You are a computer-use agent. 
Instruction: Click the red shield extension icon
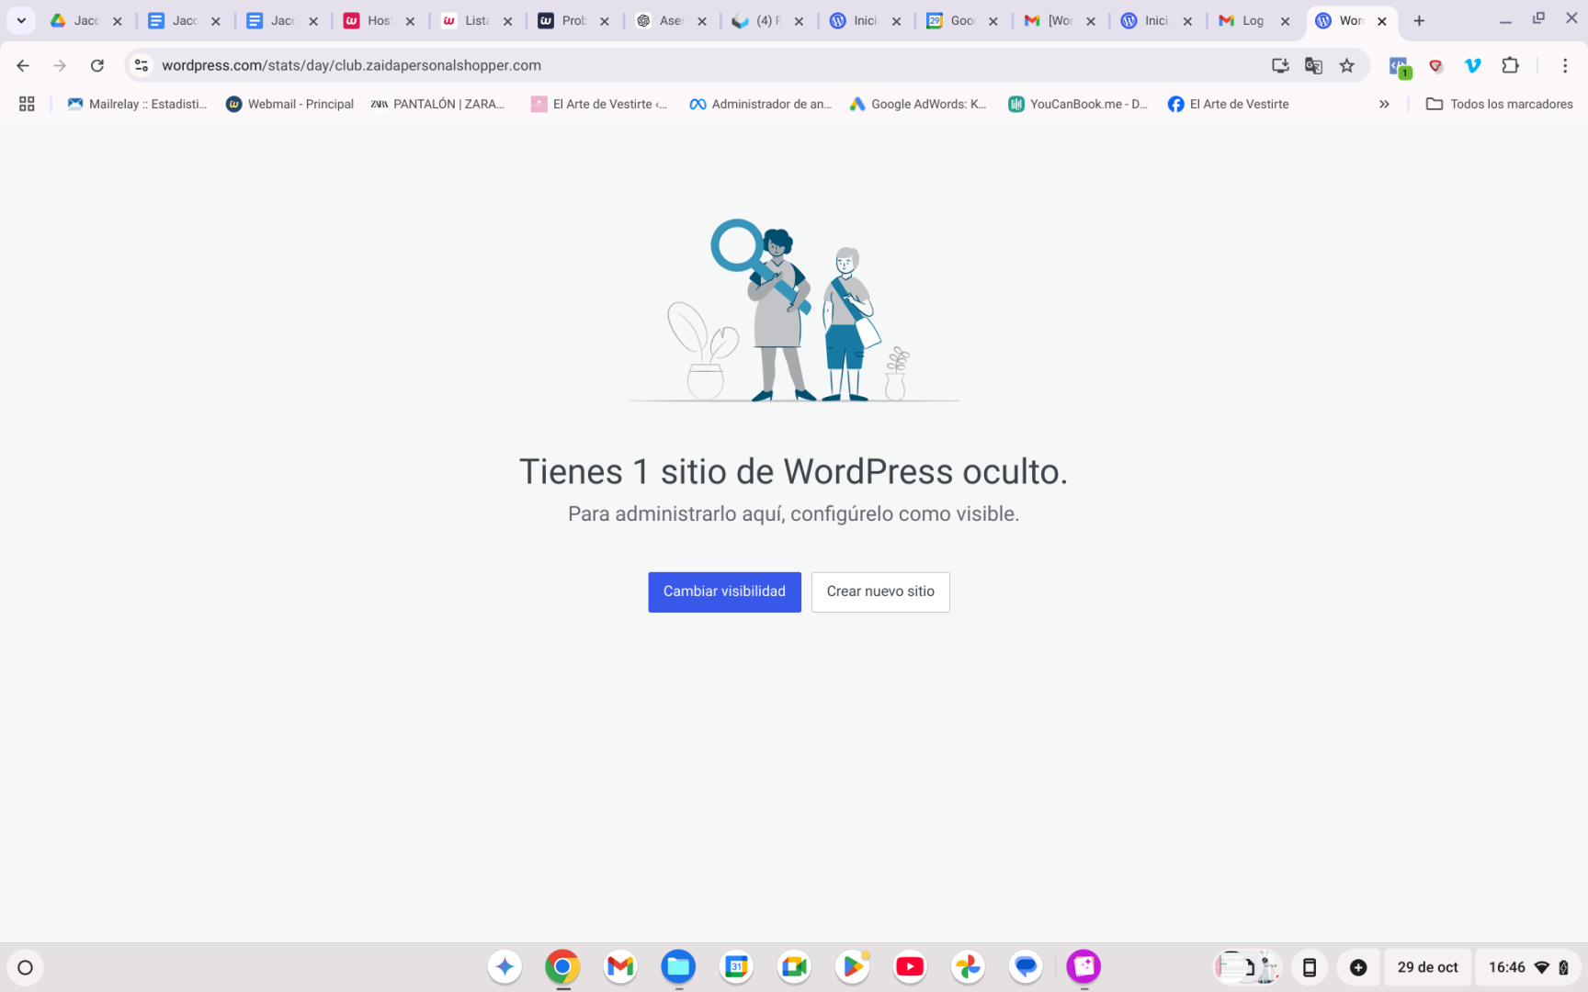click(1435, 65)
